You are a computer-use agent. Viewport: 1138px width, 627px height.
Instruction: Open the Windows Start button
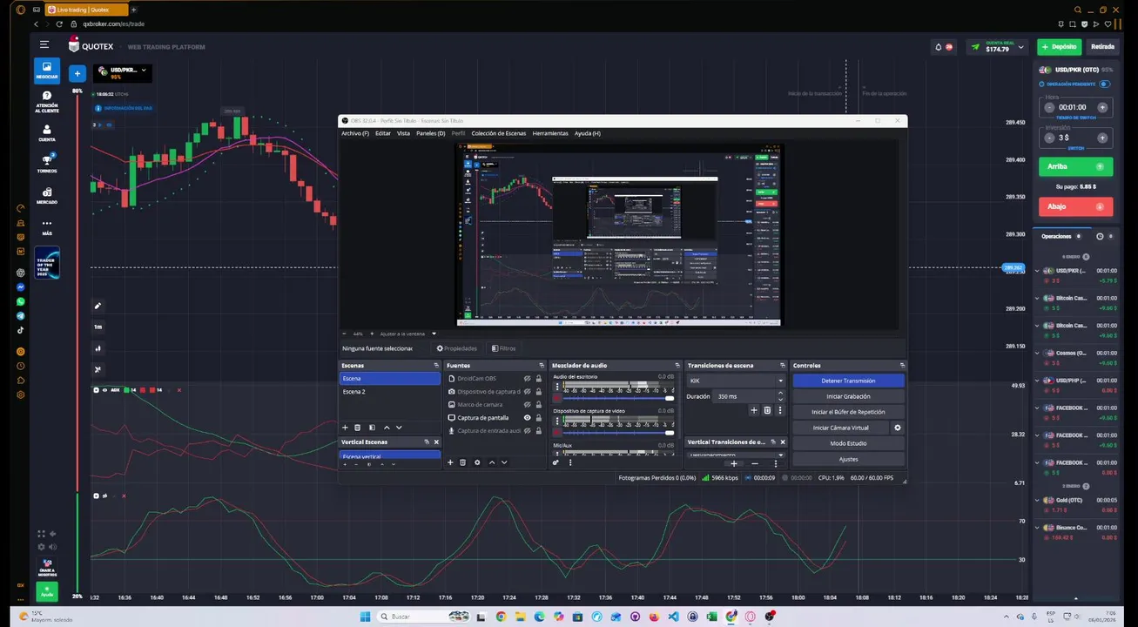tap(366, 617)
